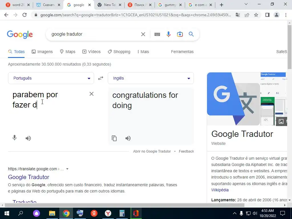
Task: Open the on-screen keyboard in the search box
Action: (x=157, y=34)
